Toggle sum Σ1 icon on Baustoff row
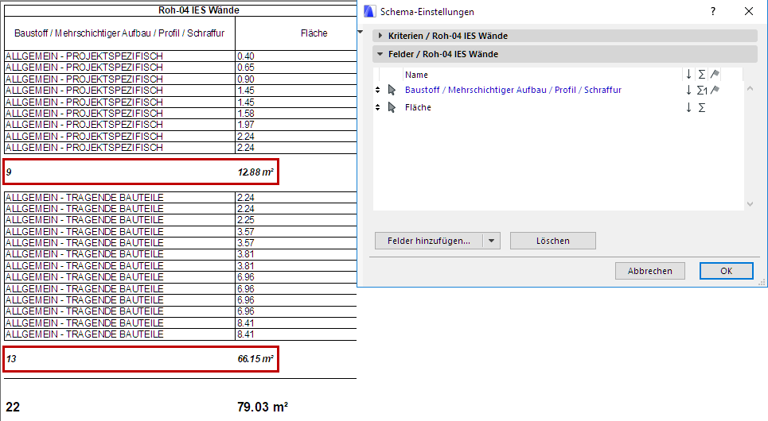 (702, 90)
